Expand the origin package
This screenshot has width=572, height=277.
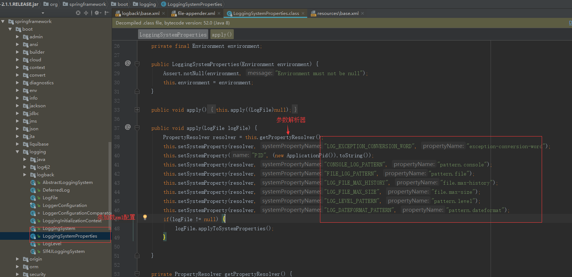point(18,259)
